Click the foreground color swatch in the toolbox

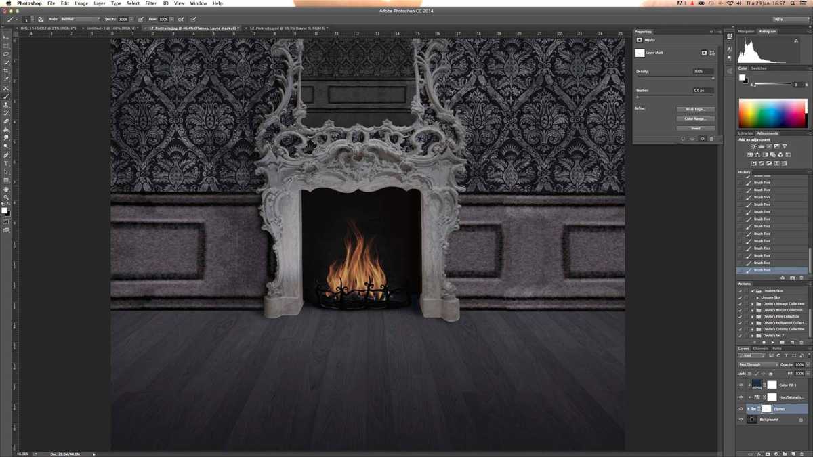click(5, 211)
